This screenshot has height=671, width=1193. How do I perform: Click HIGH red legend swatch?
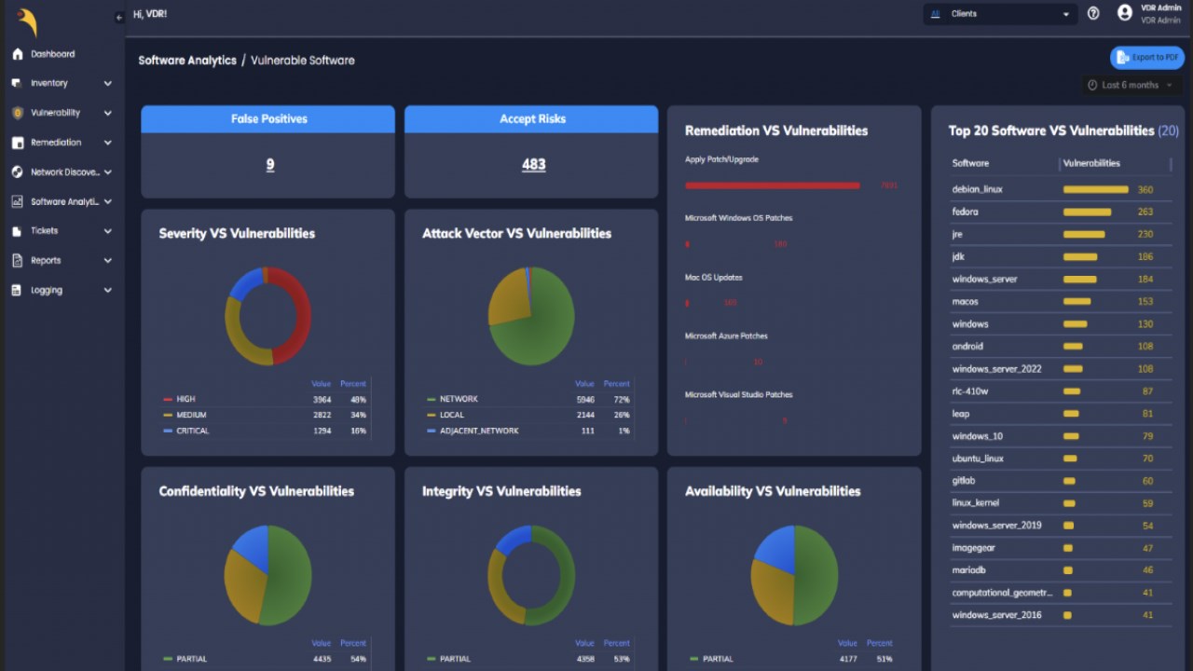pos(168,399)
